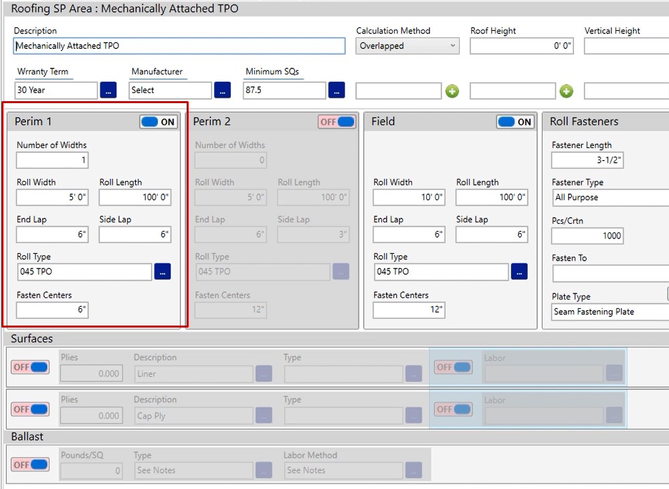Open the Fastener Type dropdown

pyautogui.click(x=609, y=198)
